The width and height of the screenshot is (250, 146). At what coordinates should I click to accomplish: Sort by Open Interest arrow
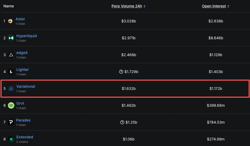228,6
